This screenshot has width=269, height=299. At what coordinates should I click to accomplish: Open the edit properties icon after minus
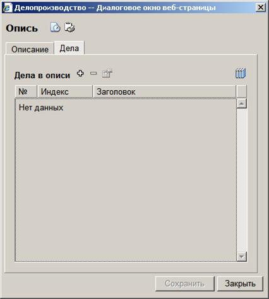[107, 73]
